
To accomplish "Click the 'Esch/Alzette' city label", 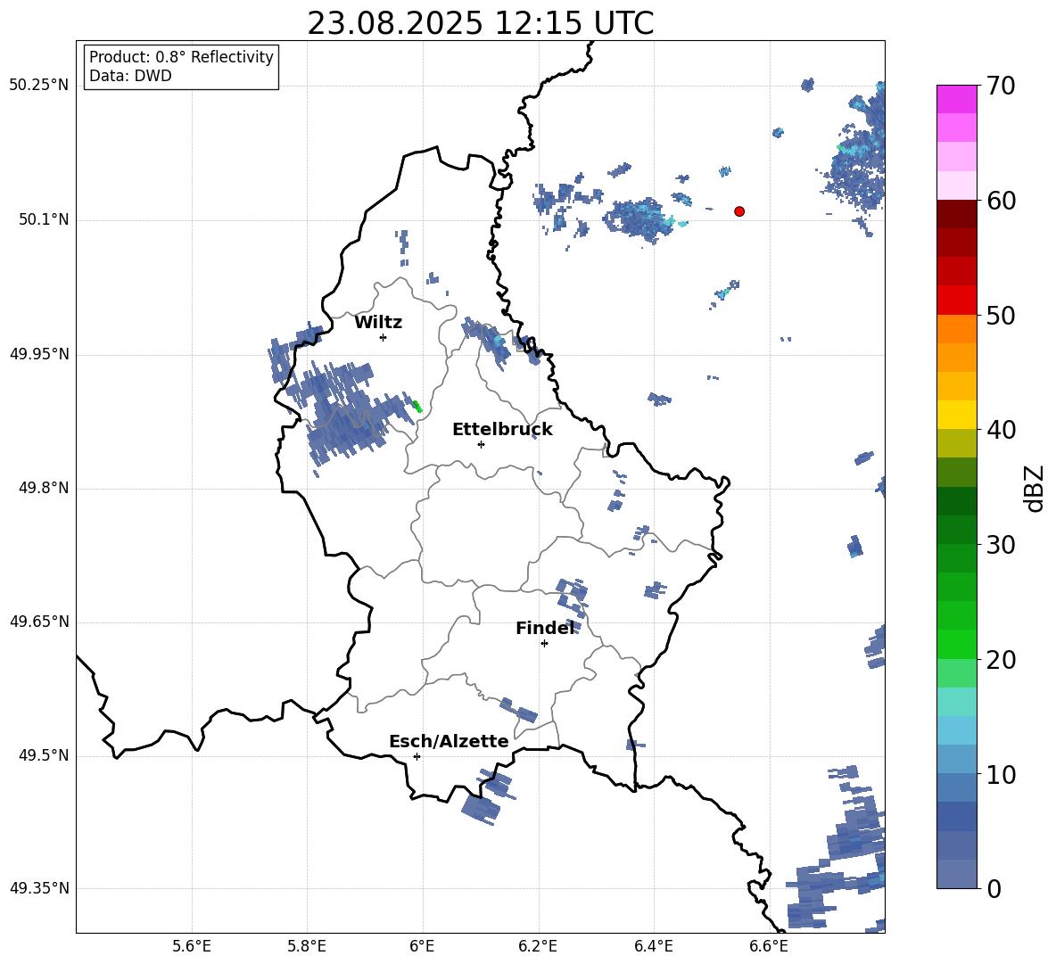I will click(x=449, y=741).
